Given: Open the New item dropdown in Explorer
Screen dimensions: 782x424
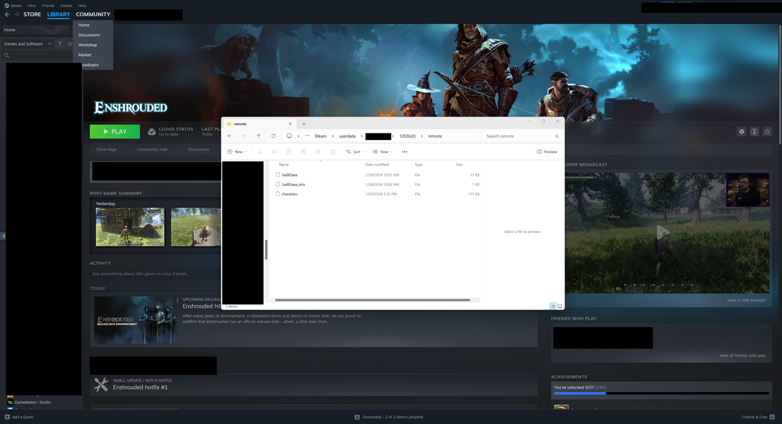Looking at the screenshot, I should coord(236,152).
